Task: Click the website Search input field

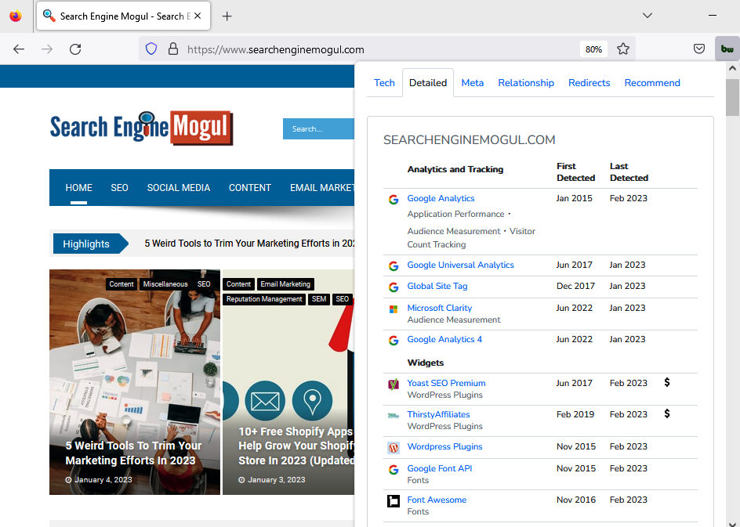Action: [x=318, y=128]
